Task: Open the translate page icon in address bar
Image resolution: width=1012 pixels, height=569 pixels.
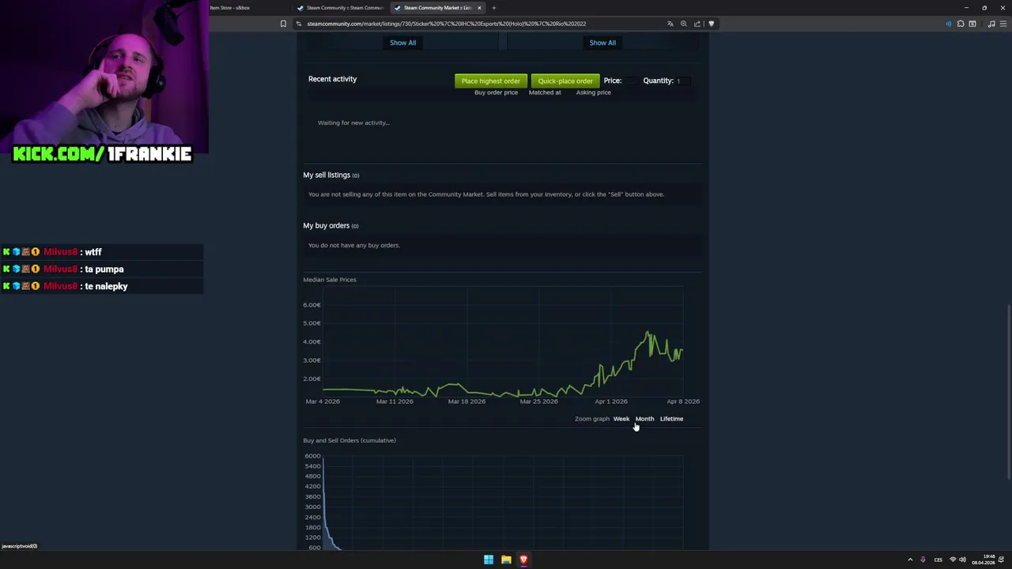Action: (670, 24)
